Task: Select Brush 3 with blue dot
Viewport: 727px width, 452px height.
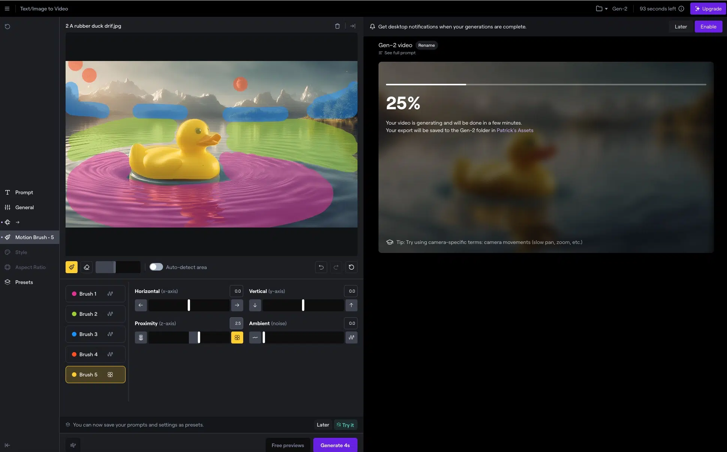Action: pos(95,334)
